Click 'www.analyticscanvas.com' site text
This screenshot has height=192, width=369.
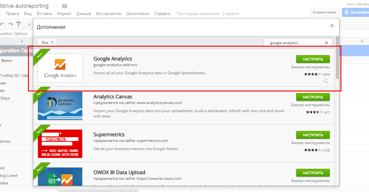click(x=159, y=103)
